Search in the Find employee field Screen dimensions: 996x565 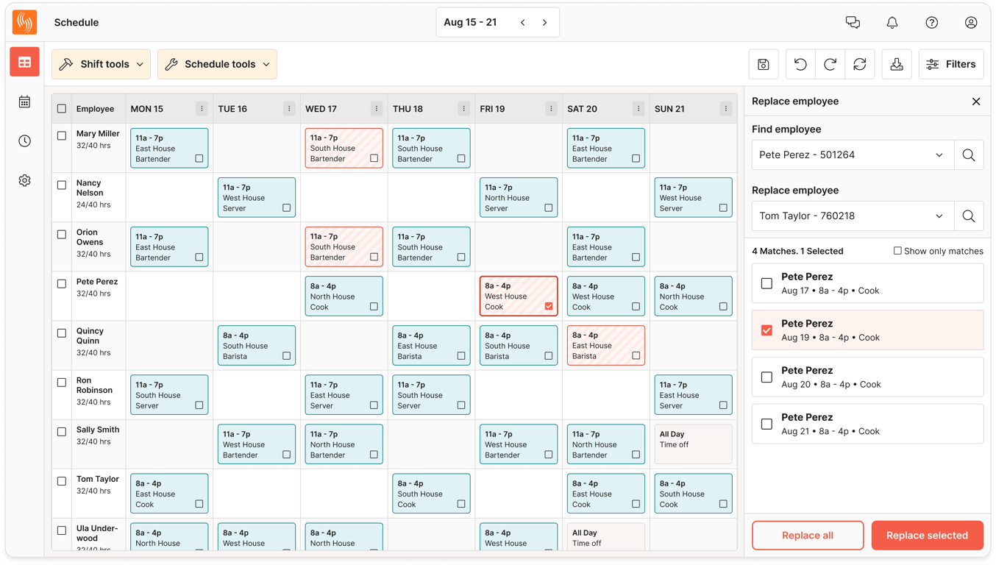click(969, 155)
